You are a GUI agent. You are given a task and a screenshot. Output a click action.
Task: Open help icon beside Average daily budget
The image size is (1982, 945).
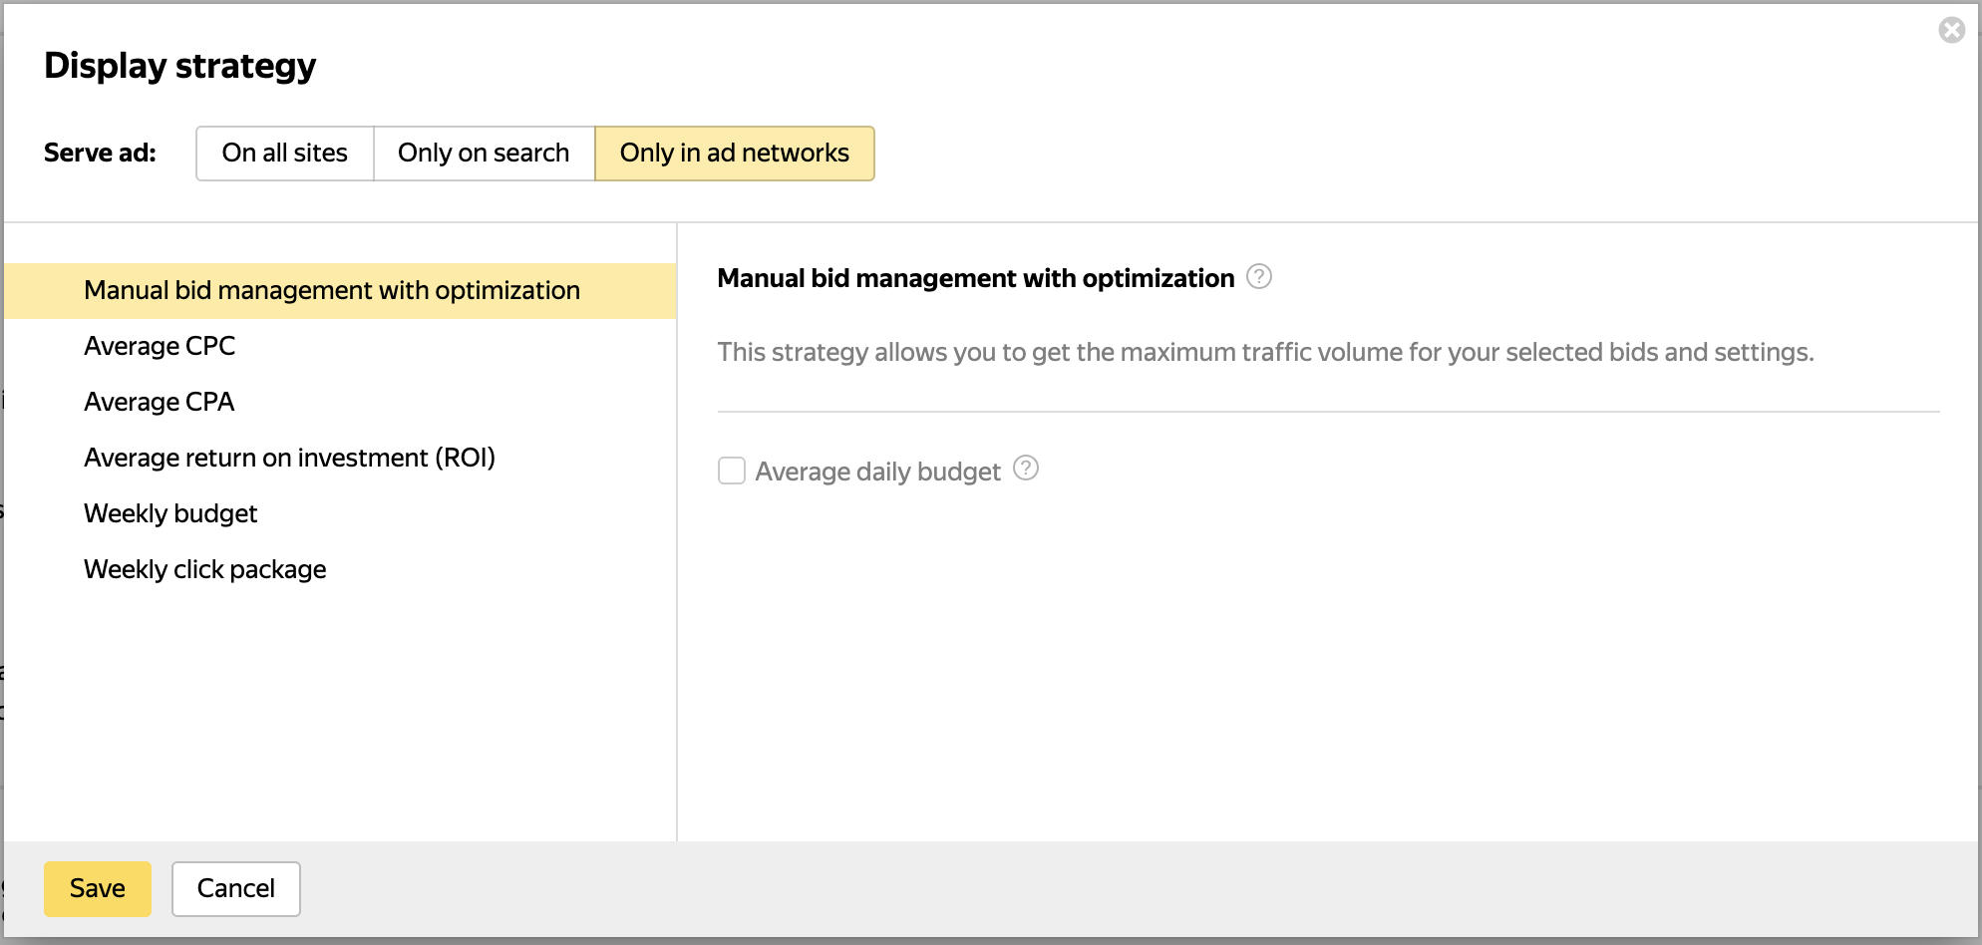tap(1025, 468)
